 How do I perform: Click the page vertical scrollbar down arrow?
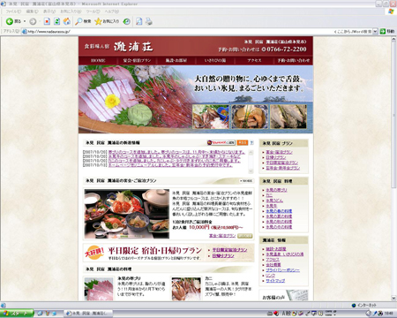[x=393, y=298]
